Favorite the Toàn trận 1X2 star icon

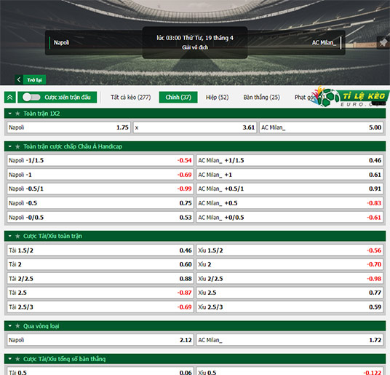[x=17, y=114]
